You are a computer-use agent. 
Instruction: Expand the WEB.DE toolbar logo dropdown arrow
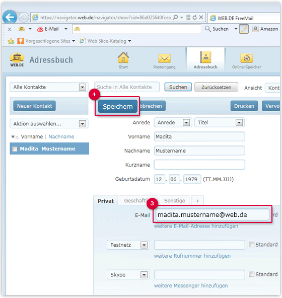30,29
